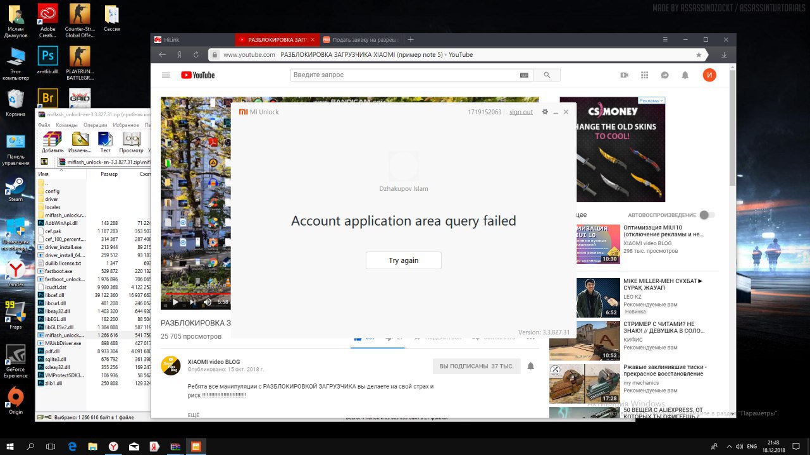Viewport: 810px width, 455px height.
Task: Select libcef.dll in WinRAR list
Action: coord(55,295)
